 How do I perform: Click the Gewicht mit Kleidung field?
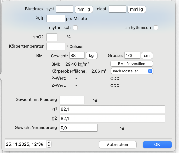pos(72,100)
